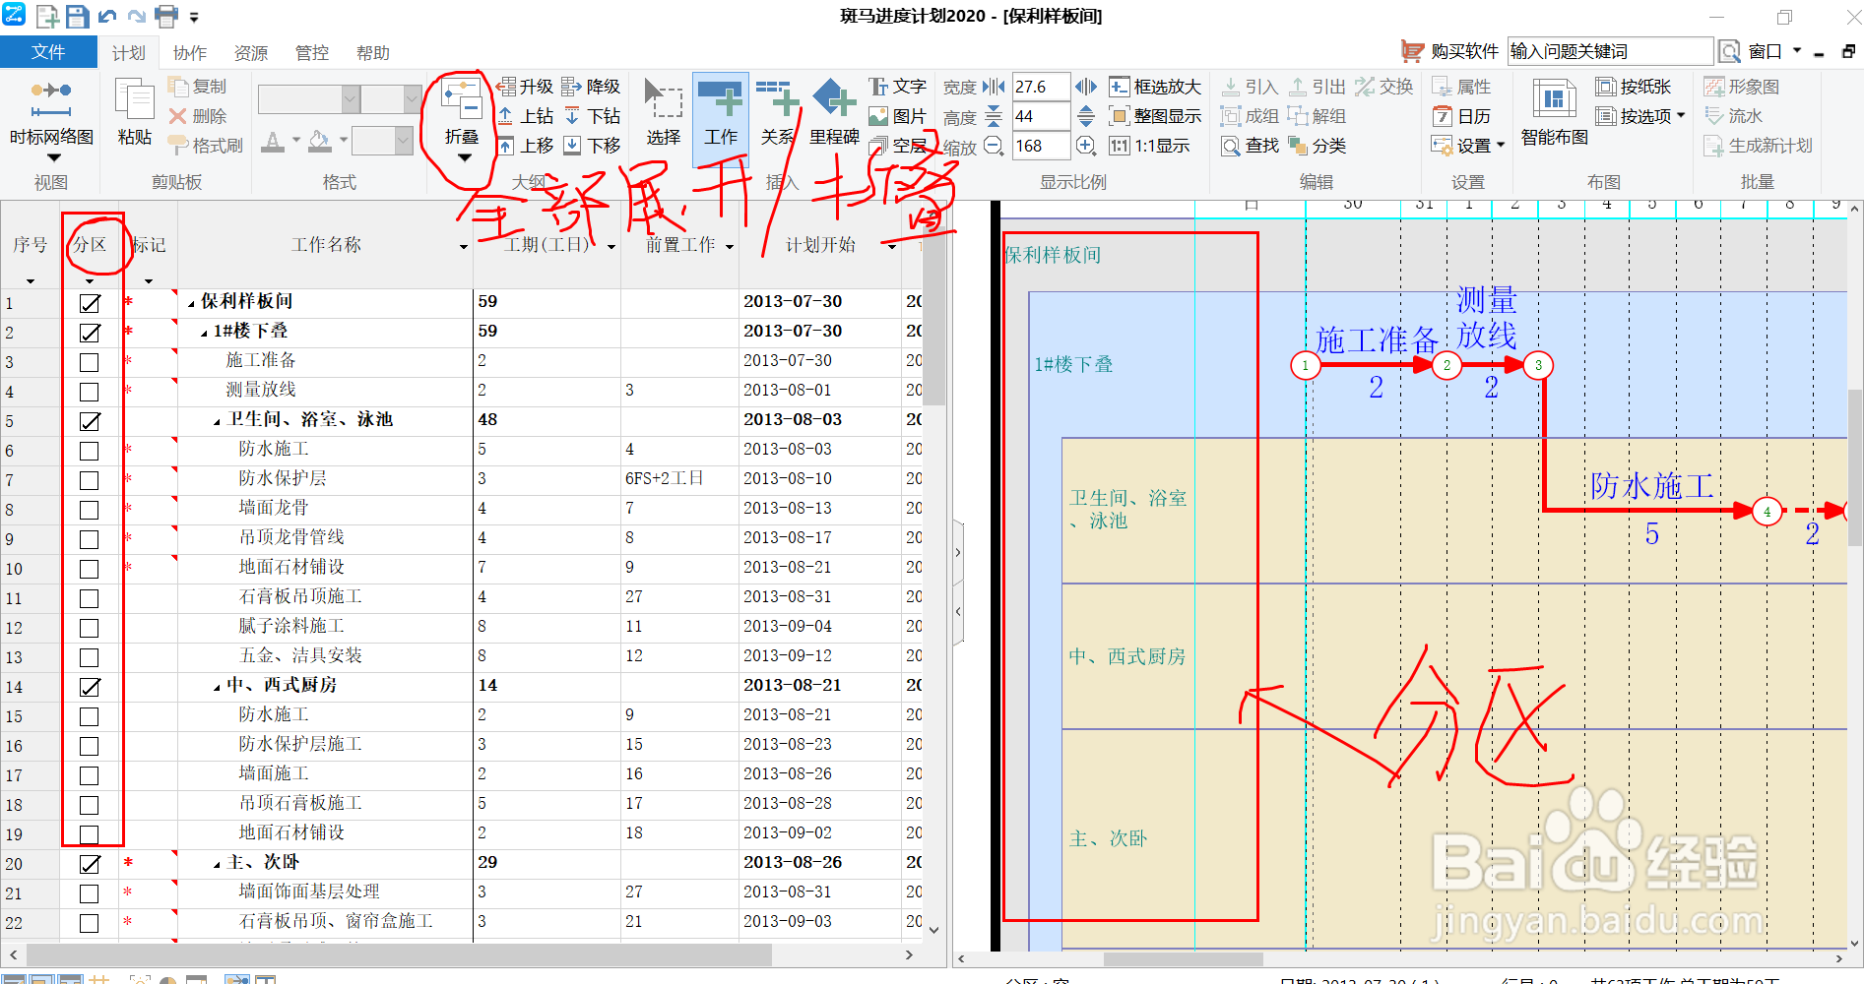Insert 文字 text element

[x=897, y=87]
